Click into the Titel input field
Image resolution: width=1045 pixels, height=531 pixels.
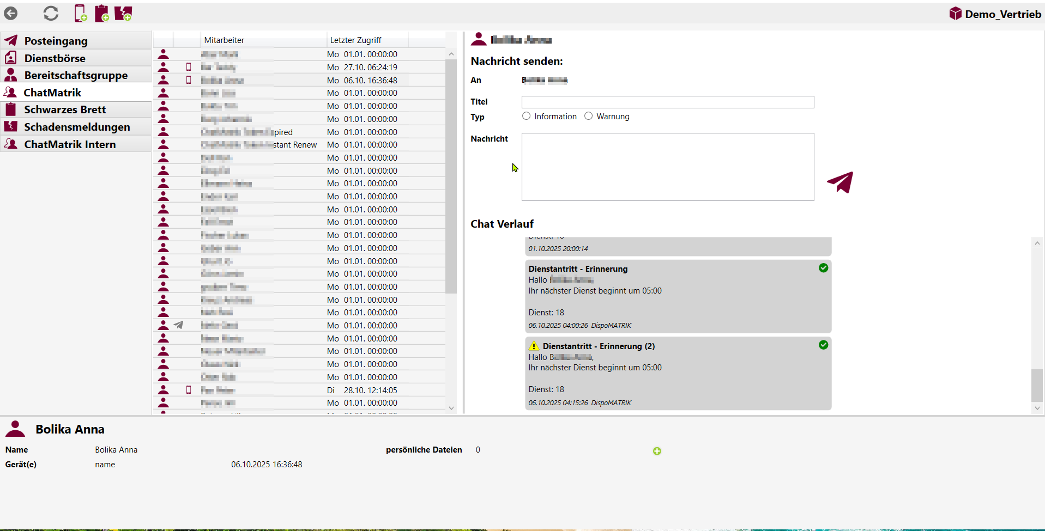click(667, 102)
